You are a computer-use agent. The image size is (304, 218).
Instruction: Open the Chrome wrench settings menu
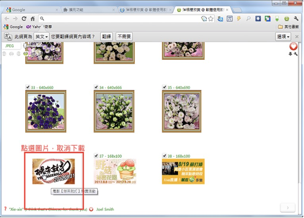tap(296, 19)
